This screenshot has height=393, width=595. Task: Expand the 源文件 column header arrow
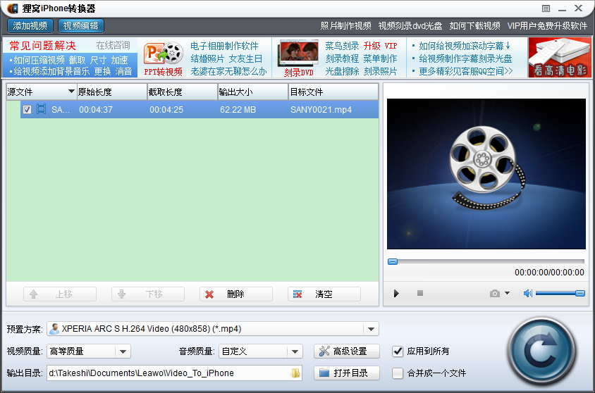[71, 92]
